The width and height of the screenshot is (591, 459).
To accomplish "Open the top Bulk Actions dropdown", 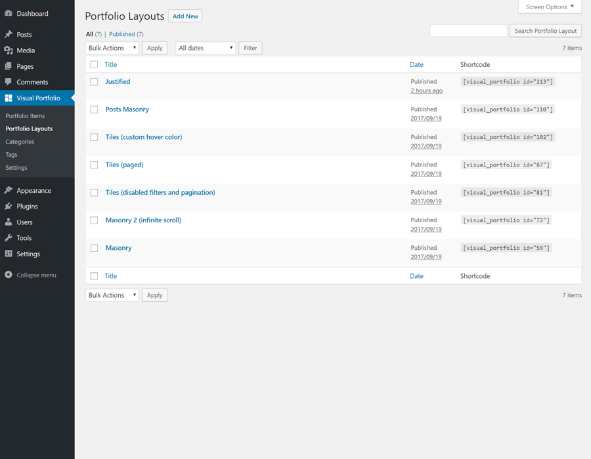I will tap(112, 48).
